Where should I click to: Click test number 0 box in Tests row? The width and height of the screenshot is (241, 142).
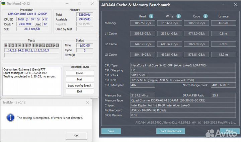tap(6, 46)
